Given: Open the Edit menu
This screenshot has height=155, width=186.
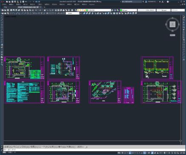Looking at the screenshot, I should (x=11, y=4).
